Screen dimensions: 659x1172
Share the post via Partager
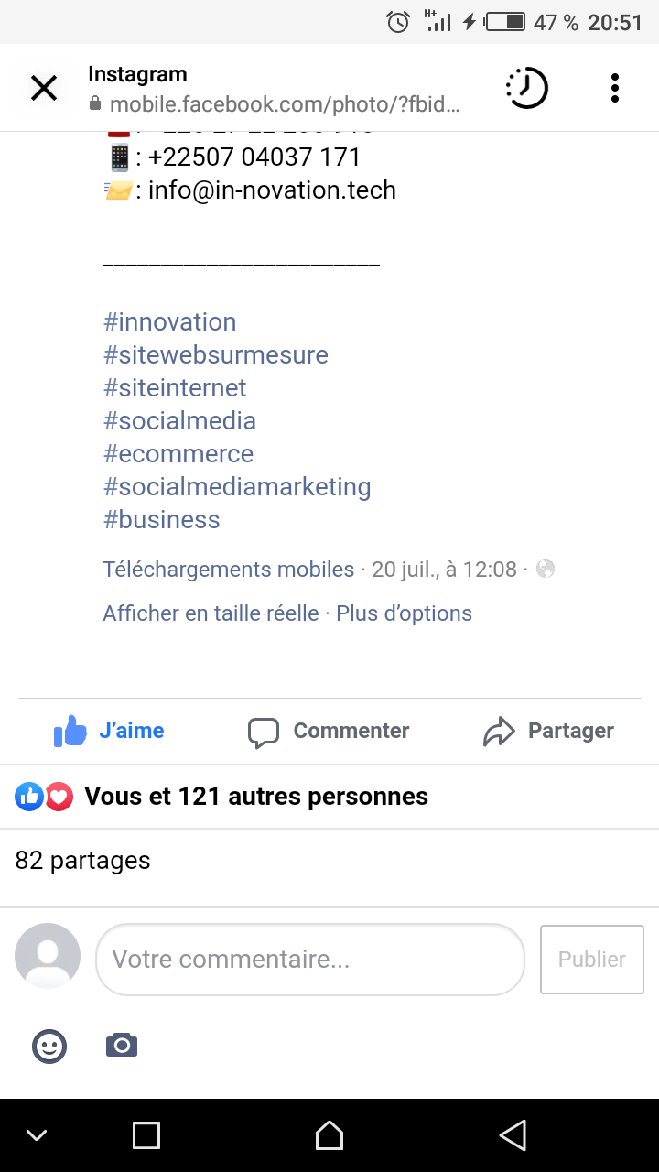[548, 731]
